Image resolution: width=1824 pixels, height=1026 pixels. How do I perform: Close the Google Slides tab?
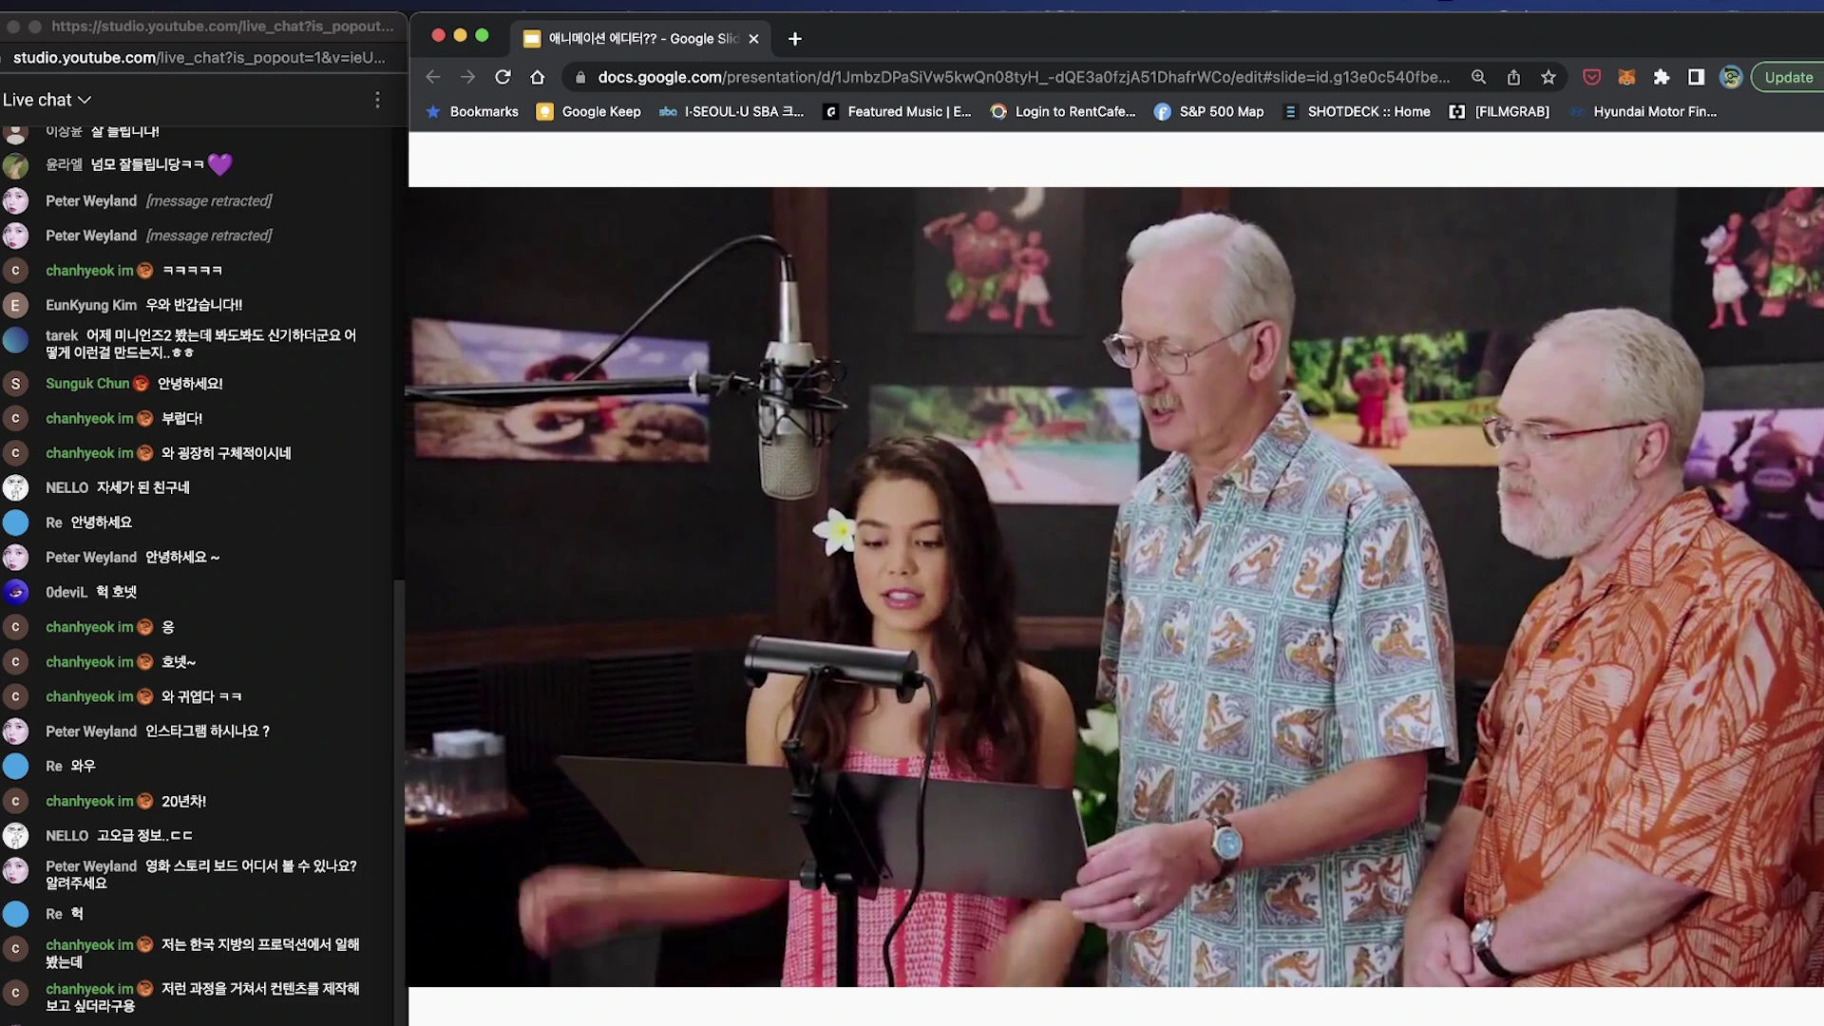coord(753,39)
